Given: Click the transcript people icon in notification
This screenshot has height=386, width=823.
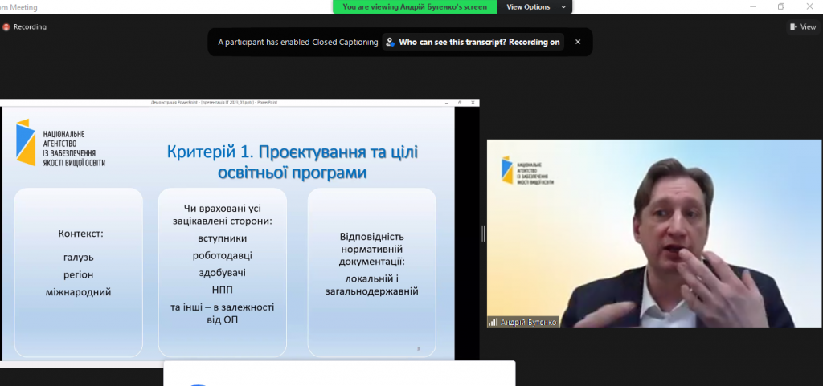Looking at the screenshot, I should (x=390, y=43).
